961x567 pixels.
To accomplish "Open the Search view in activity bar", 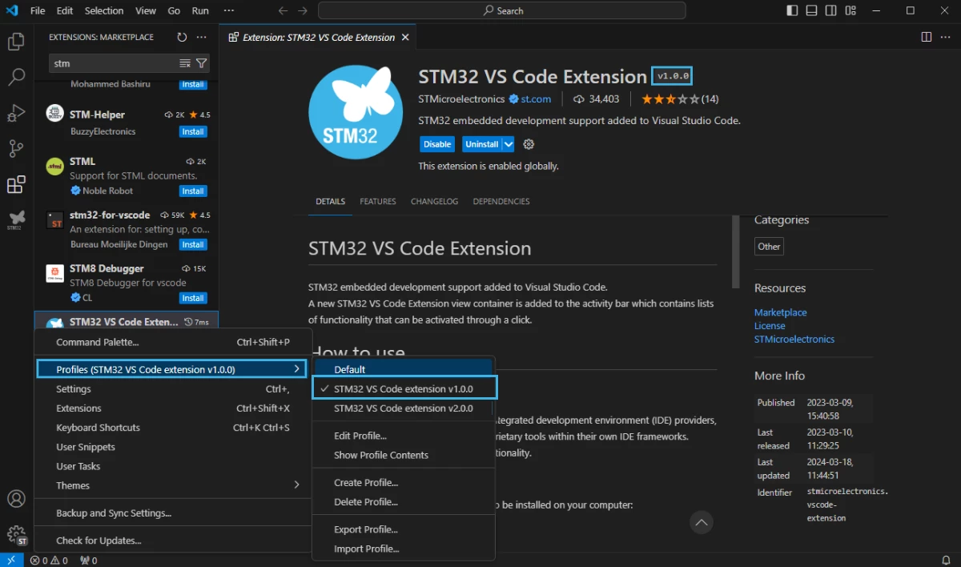I will 16,78.
